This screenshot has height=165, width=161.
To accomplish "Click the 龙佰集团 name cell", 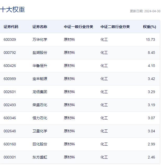I will pyautogui.click(x=40, y=92).
